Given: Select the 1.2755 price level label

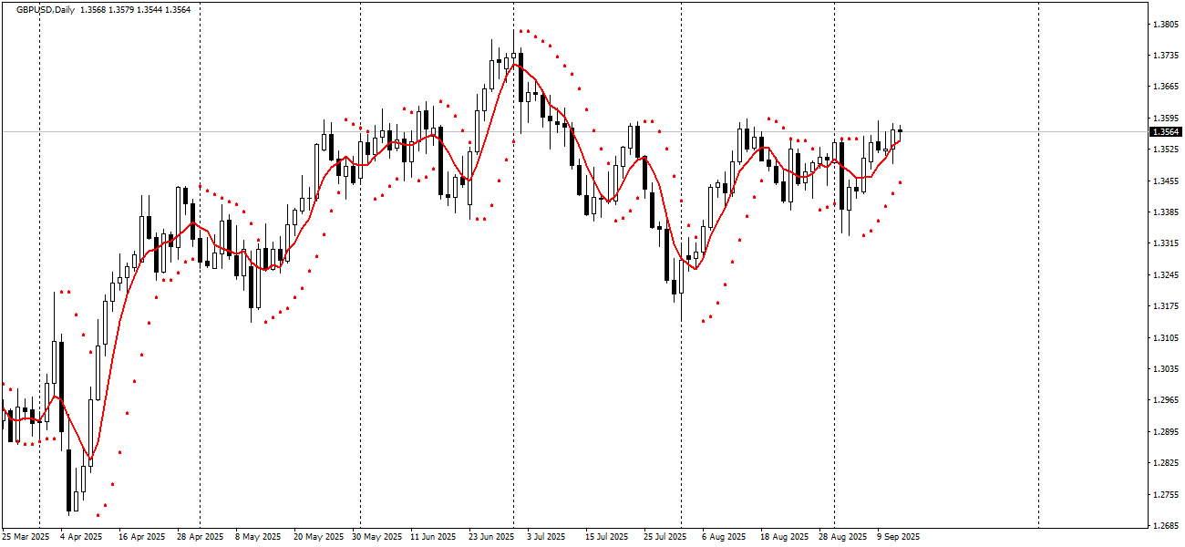Looking at the screenshot, I should 1164,495.
